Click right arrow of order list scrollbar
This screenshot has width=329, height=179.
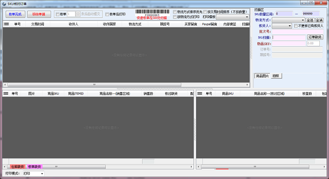247,84
